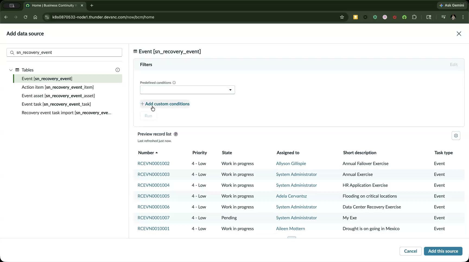This screenshot has height=262, width=469.
Task: Click the Predefined conditions info icon
Action: pos(174,83)
